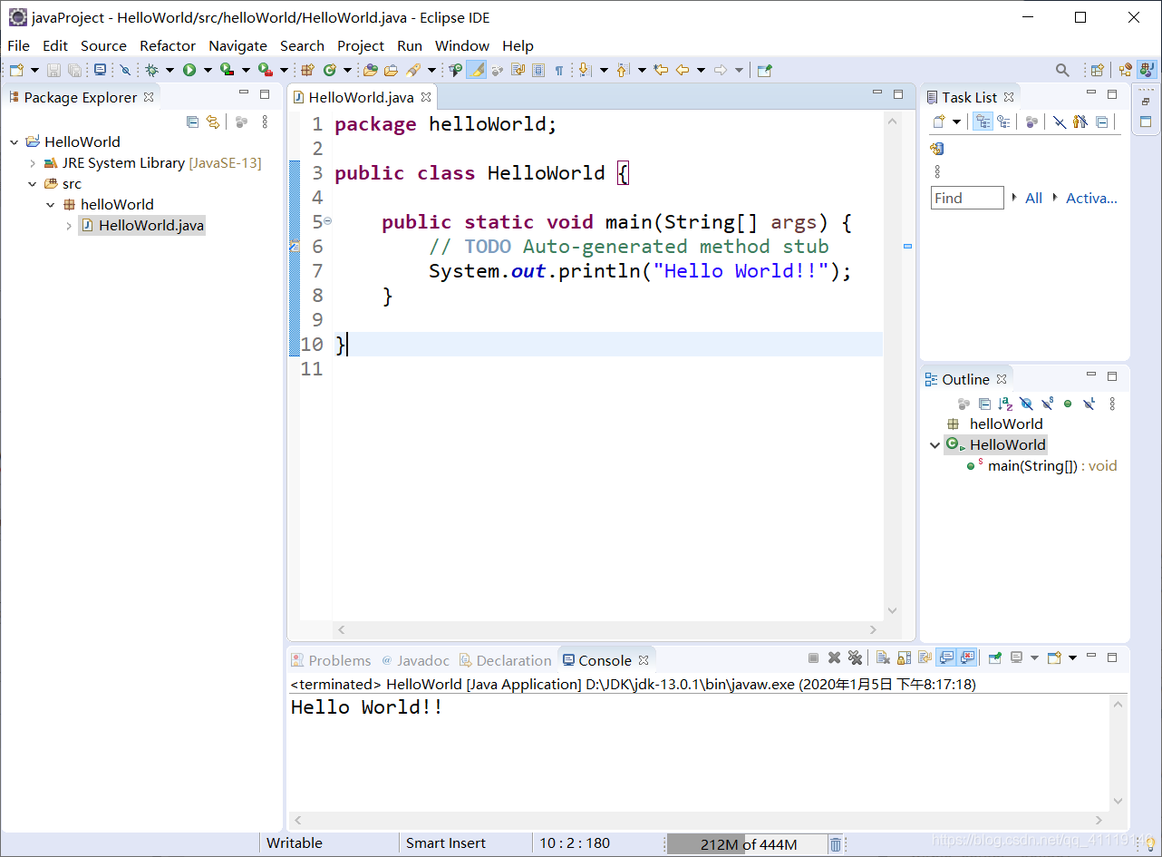The width and height of the screenshot is (1162, 857).
Task: Click the Quick Access search magnifier icon
Action: coord(1062,70)
